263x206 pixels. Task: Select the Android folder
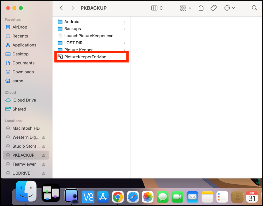pos(92,22)
